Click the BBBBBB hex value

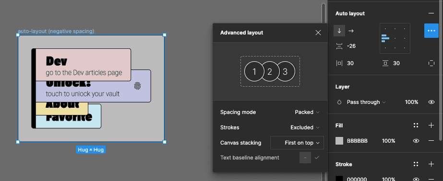click(357, 141)
